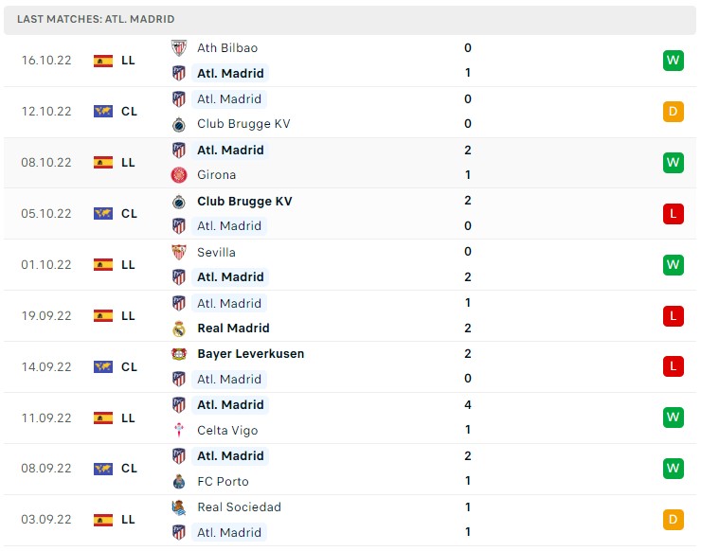
Task: Click the red L badge for the Real Madrid match
Action: (x=674, y=316)
